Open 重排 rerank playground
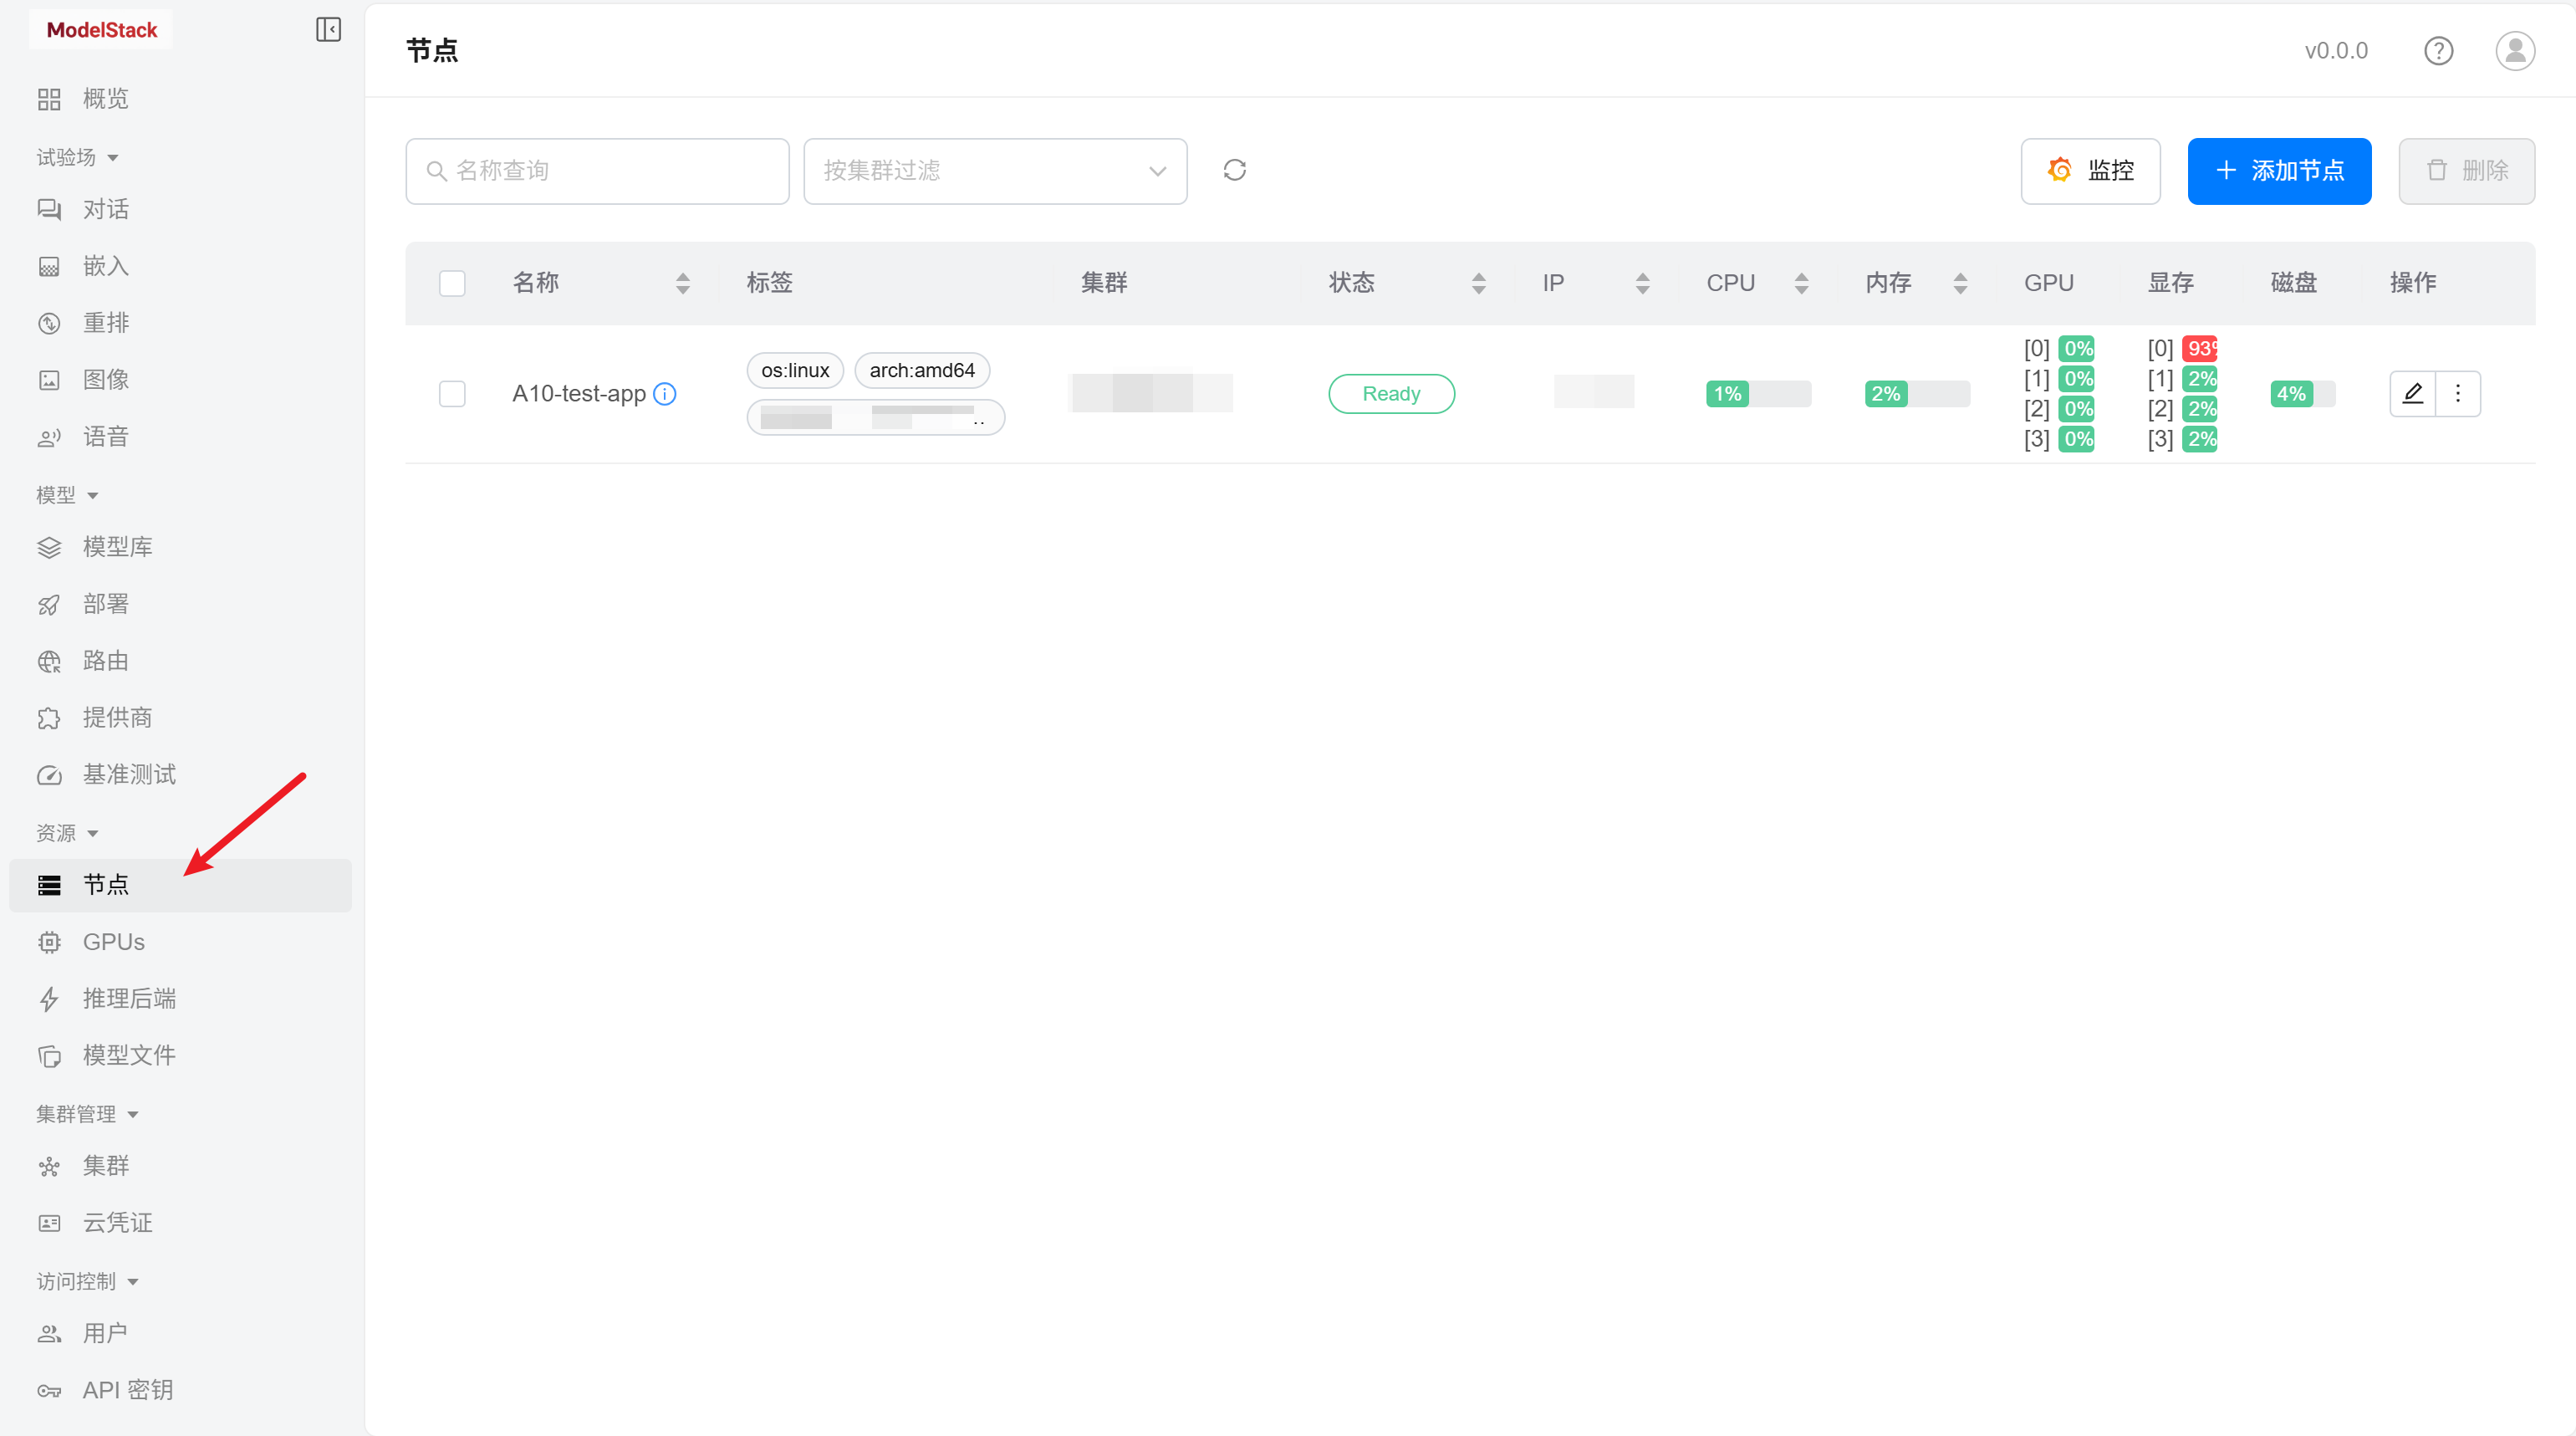This screenshot has width=2576, height=1436. pyautogui.click(x=180, y=323)
